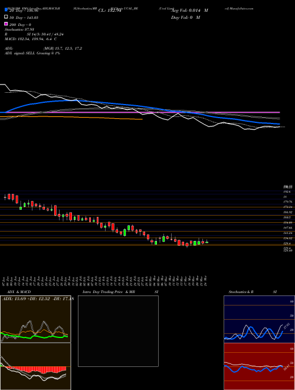
Task: Open the dark red RSI chart panel
Action: point(259,366)
